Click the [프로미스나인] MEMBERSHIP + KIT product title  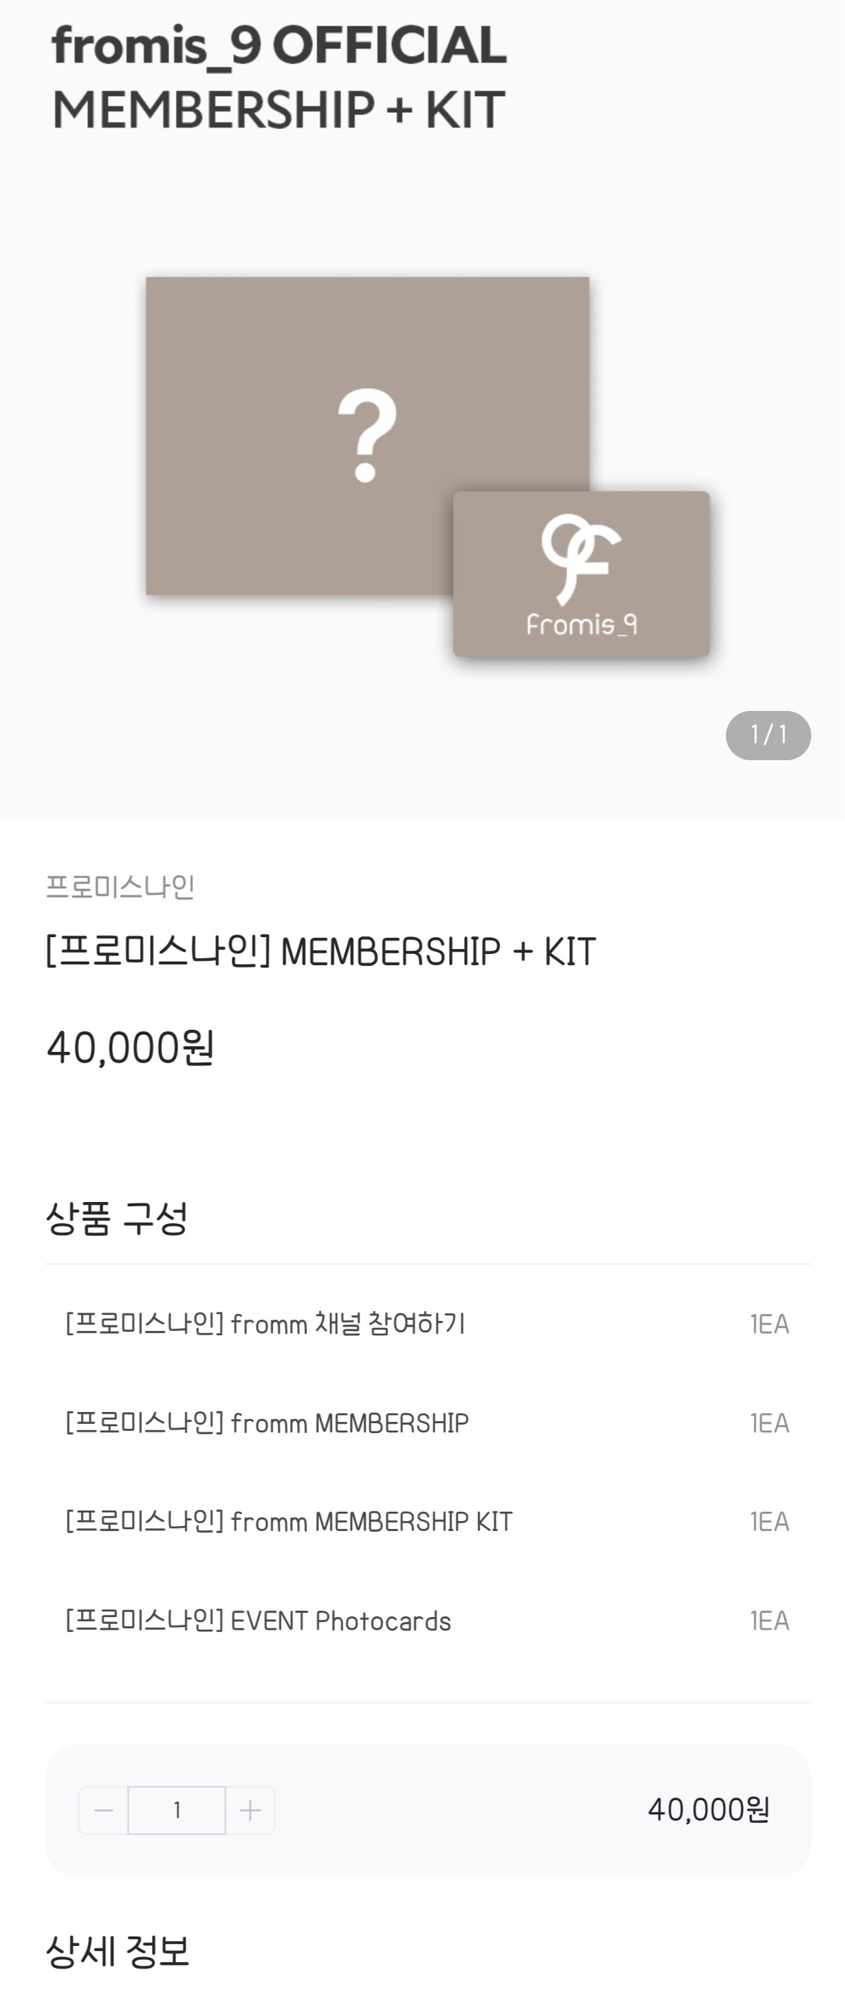pos(321,951)
